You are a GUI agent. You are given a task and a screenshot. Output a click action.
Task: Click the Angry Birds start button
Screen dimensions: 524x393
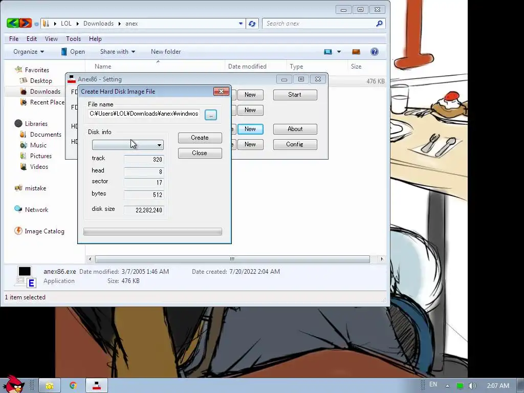[x=13, y=384]
